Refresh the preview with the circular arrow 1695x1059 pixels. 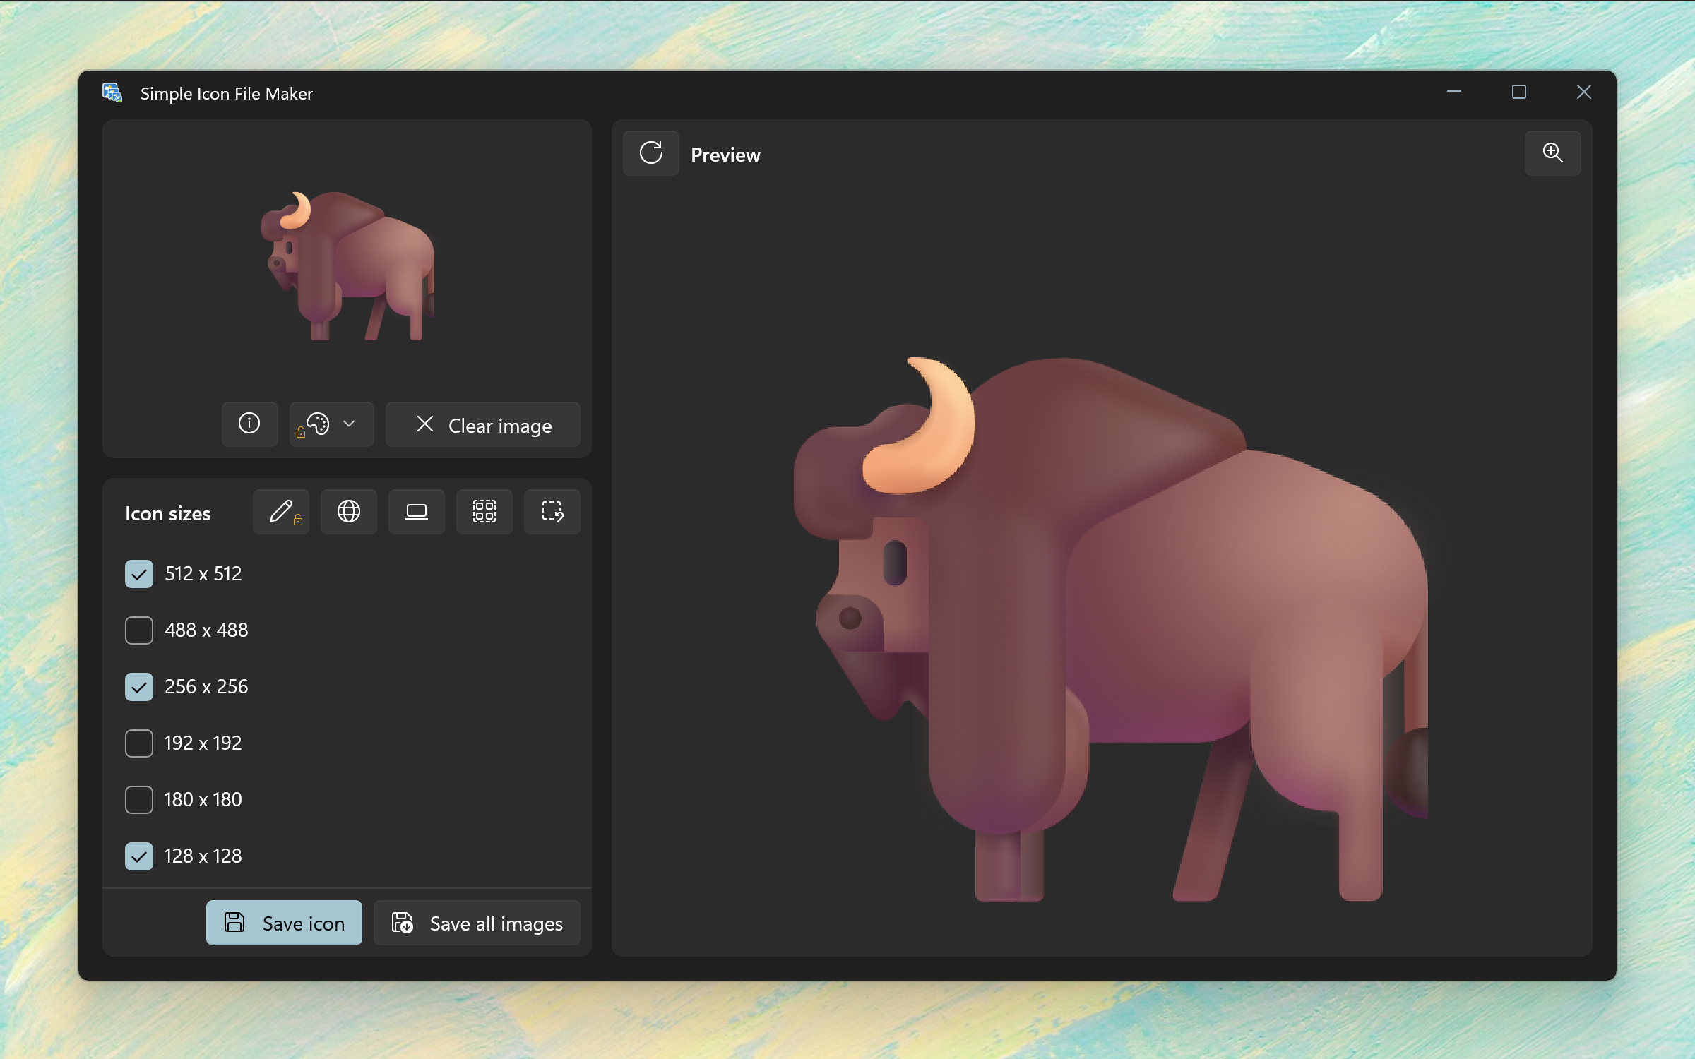(x=650, y=153)
